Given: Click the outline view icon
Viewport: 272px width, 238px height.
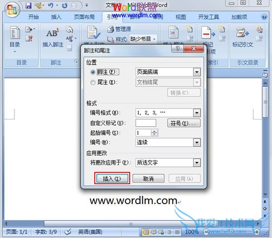Looking at the screenshot, I should 169,232.
